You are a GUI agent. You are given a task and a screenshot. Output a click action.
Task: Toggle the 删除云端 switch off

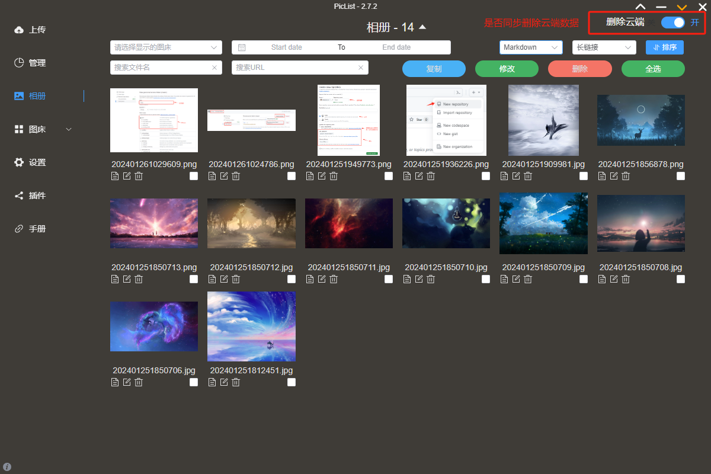click(x=672, y=23)
